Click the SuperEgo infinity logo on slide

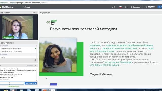(x=52, y=22)
